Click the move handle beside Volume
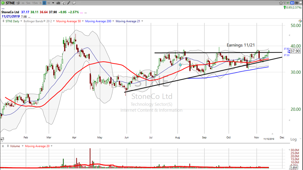Screen dimensions: 303x170 pos(8,146)
